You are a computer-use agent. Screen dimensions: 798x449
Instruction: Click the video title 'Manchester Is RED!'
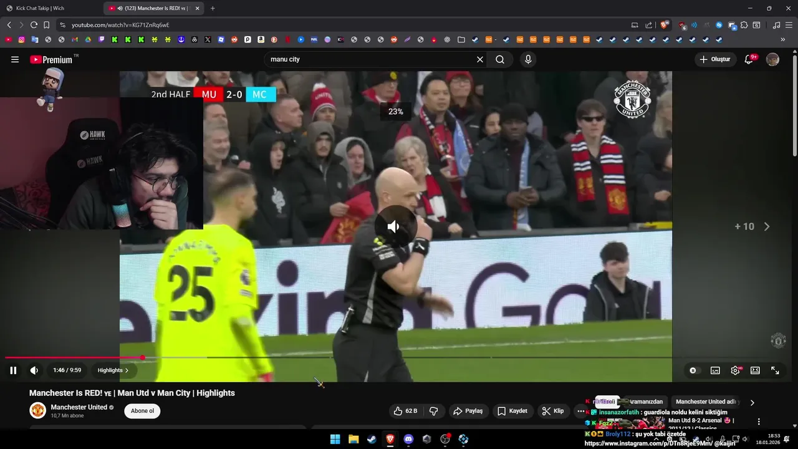pos(132,393)
